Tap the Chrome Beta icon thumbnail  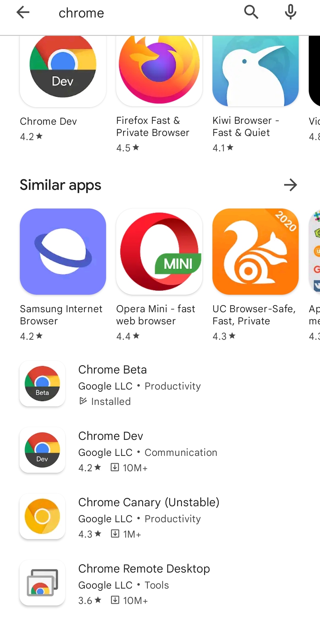pos(42,384)
